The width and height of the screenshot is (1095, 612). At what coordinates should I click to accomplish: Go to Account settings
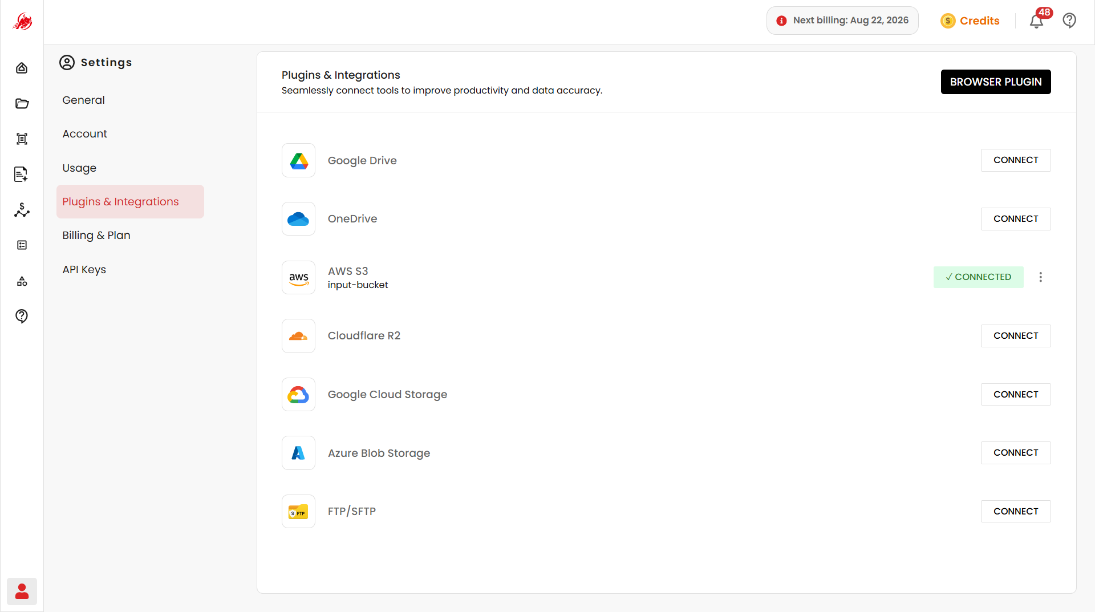[x=84, y=133]
